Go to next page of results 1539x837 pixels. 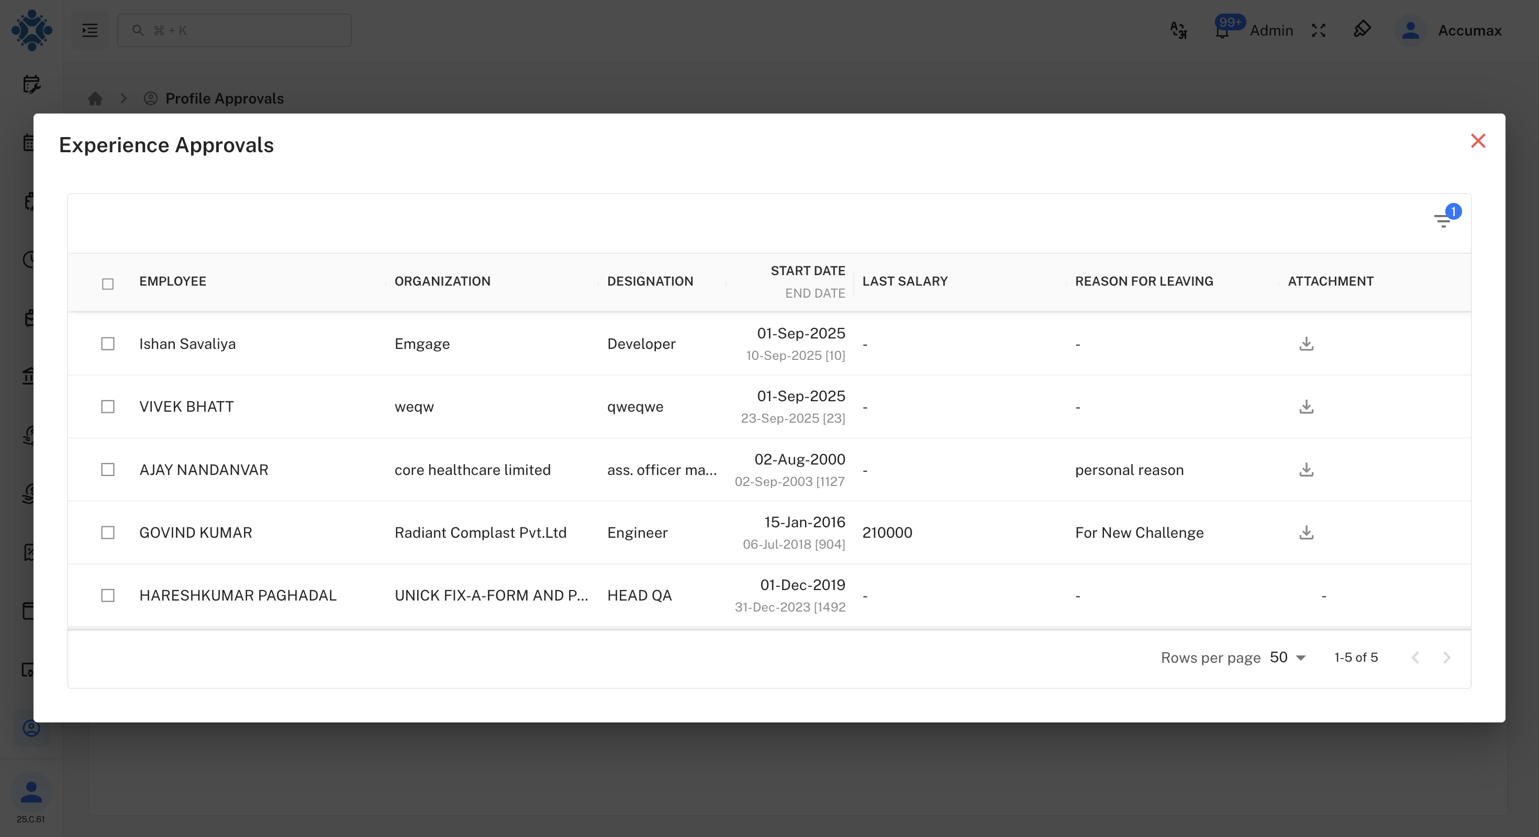point(1446,657)
